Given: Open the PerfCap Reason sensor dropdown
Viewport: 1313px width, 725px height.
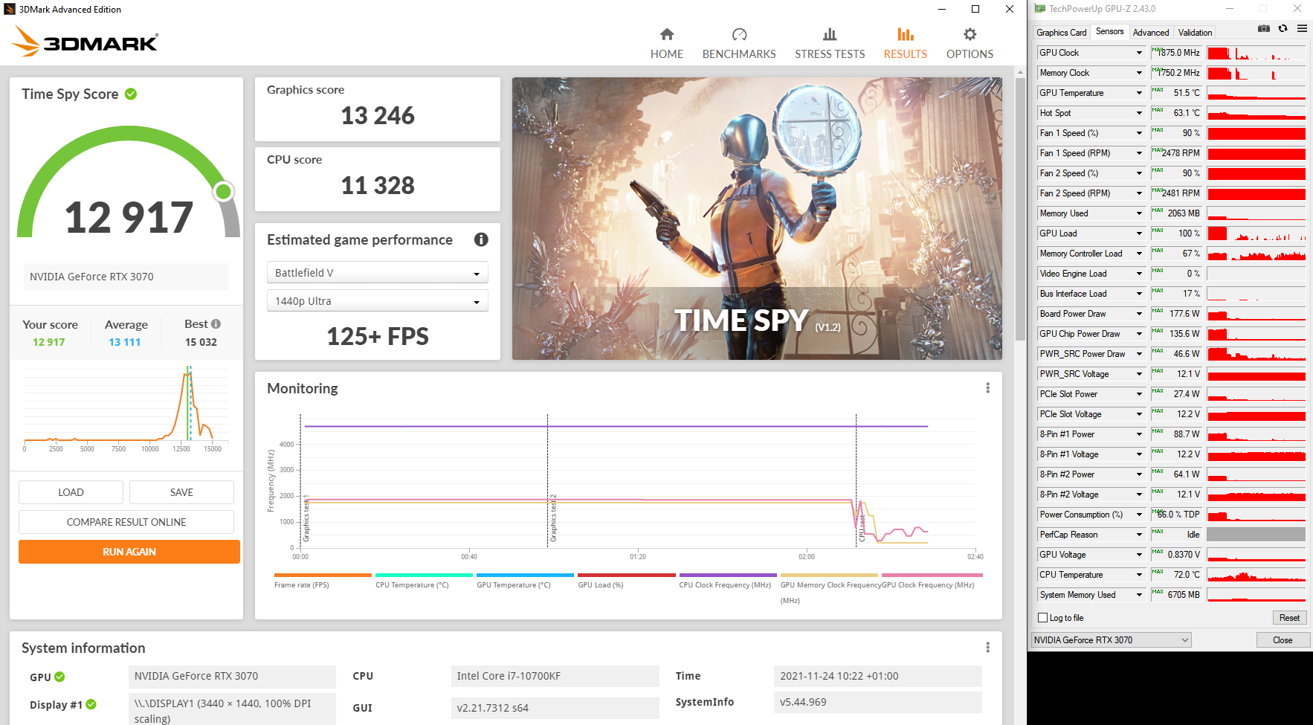Looking at the screenshot, I should pyautogui.click(x=1139, y=535).
